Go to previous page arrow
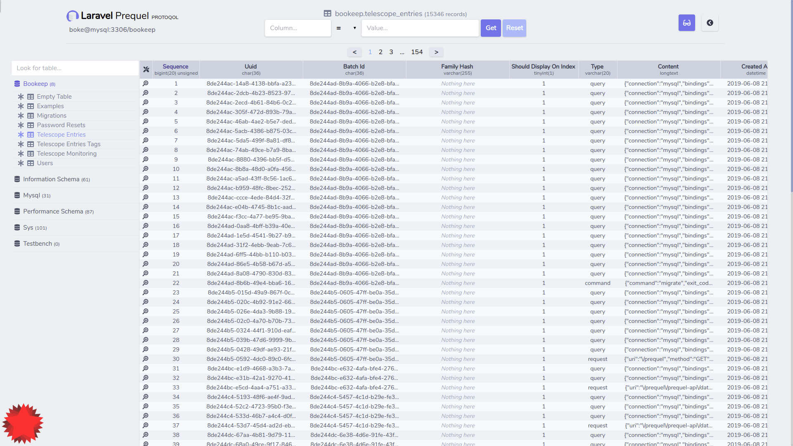The image size is (793, 446). coord(354,52)
